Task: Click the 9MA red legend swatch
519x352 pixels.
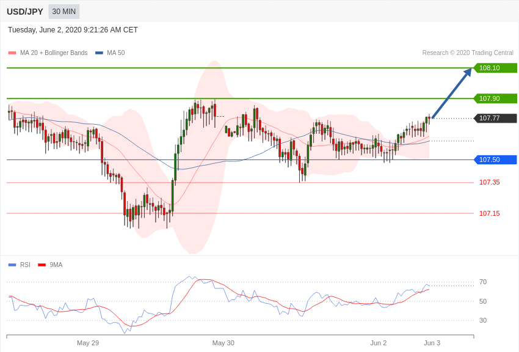Action: point(42,265)
